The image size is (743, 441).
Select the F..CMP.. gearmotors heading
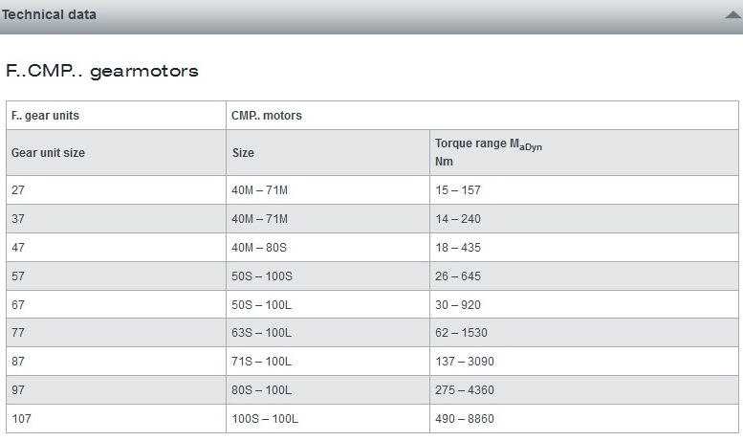102,71
